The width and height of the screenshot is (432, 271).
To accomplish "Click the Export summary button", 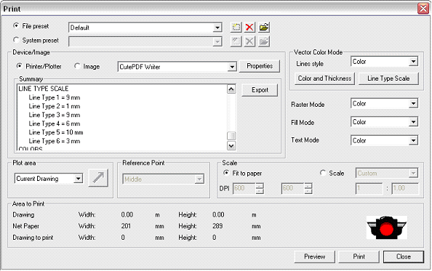I will pos(260,90).
